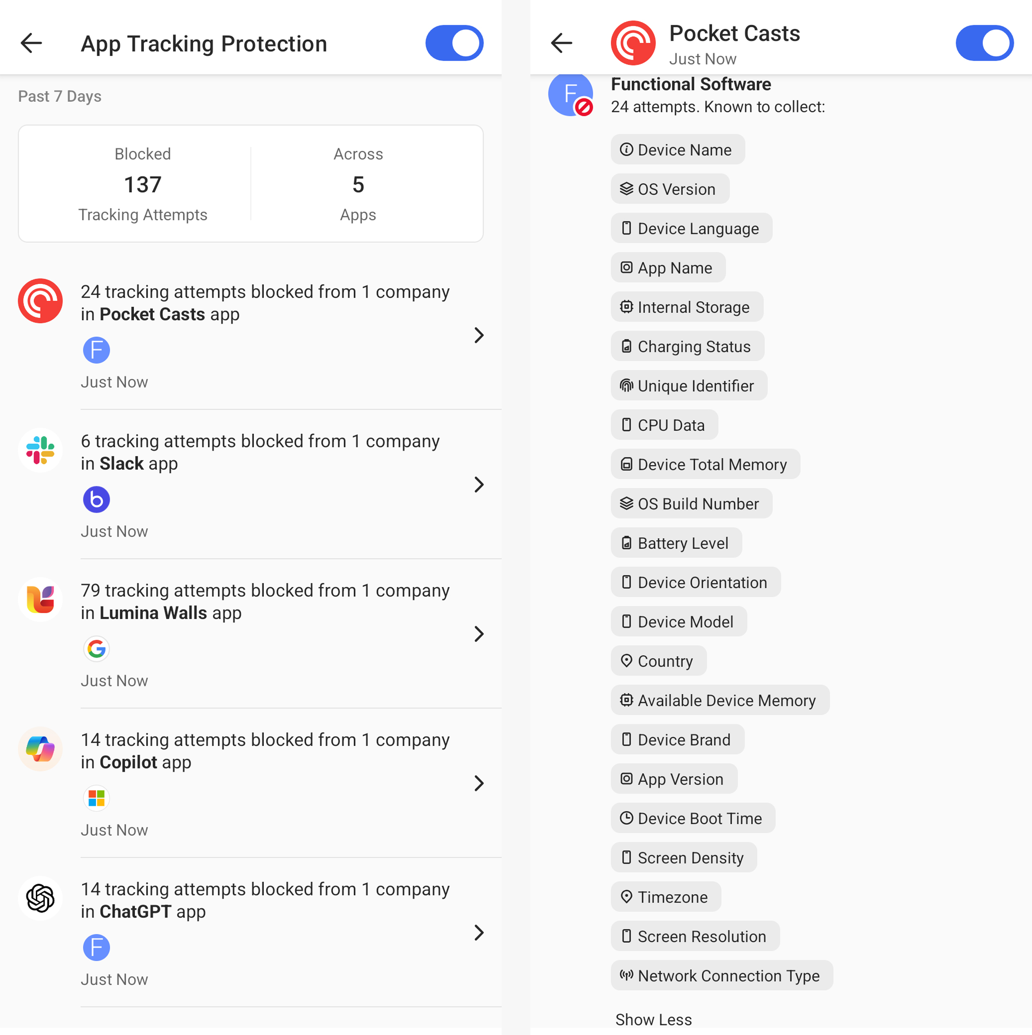The height and width of the screenshot is (1035, 1032).
Task: Toggle the Braze tracker icon in Slack row
Action: tap(97, 499)
